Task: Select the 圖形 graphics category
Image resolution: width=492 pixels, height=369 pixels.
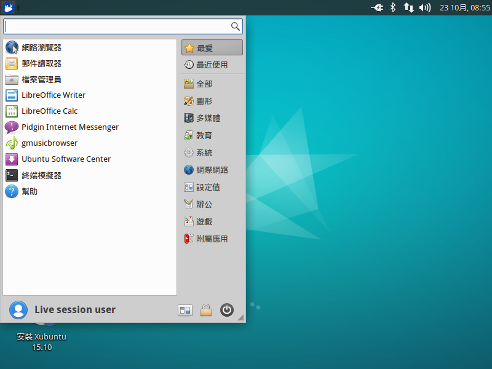Action: tap(212, 101)
